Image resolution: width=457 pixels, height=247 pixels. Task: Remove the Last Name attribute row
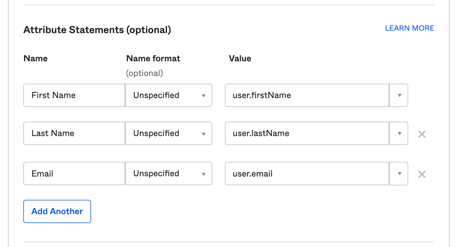tap(422, 134)
